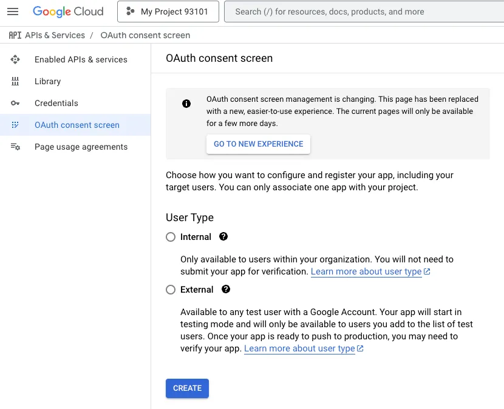Click the search resources input field
504x409 pixels.
(364, 12)
